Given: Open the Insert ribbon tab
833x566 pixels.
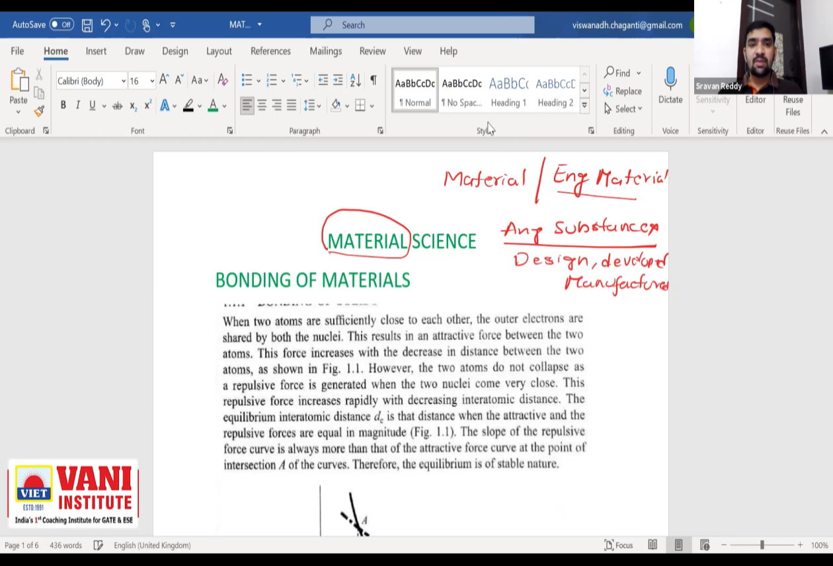Looking at the screenshot, I should [96, 51].
